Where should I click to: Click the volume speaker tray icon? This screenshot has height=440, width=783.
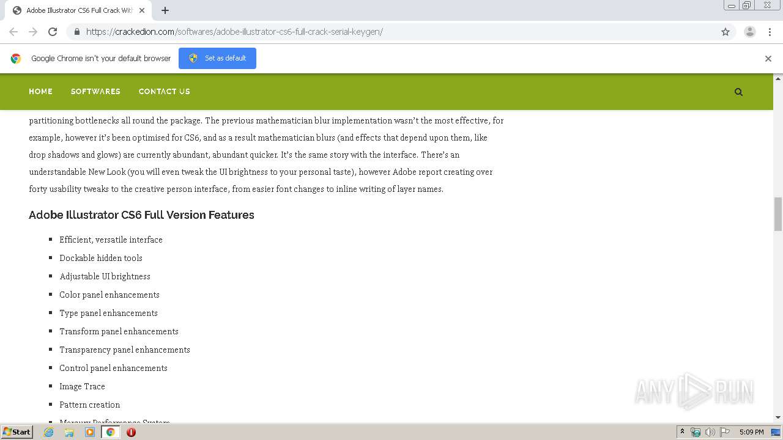[x=710, y=432]
